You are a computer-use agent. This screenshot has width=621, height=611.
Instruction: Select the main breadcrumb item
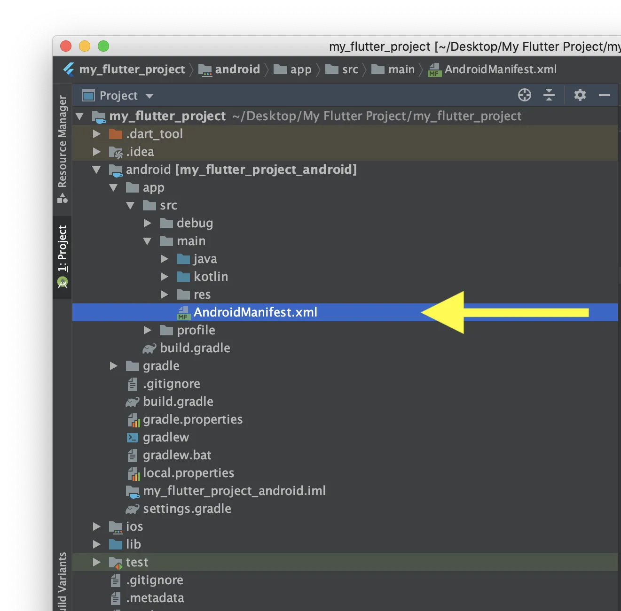point(393,70)
